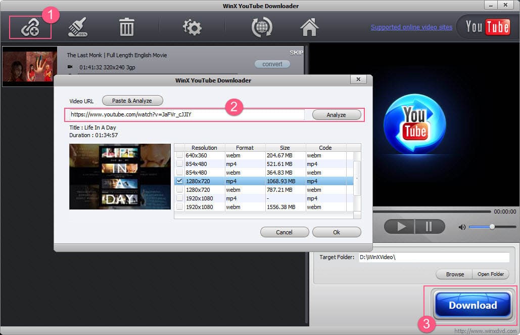Viewport: 520px width, 335px height.
Task: Check the 854x480 webm 364.83 MB checkbox
Action: (179, 173)
